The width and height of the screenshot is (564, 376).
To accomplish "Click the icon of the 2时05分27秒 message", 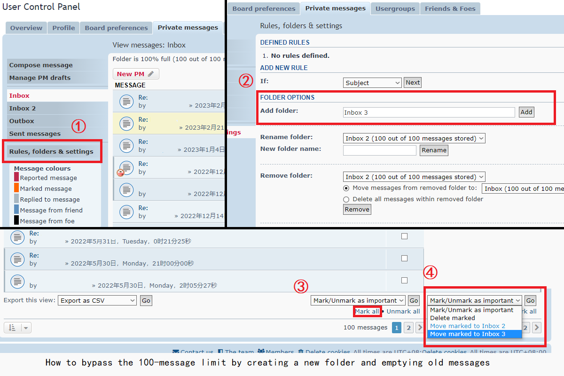I will 17,282.
